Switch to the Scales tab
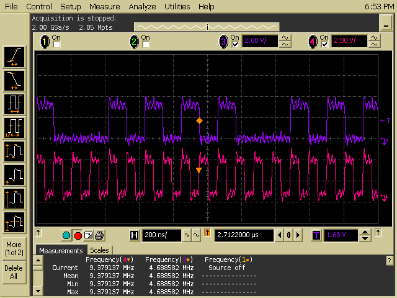The height and width of the screenshot is (298, 397). coord(99,250)
